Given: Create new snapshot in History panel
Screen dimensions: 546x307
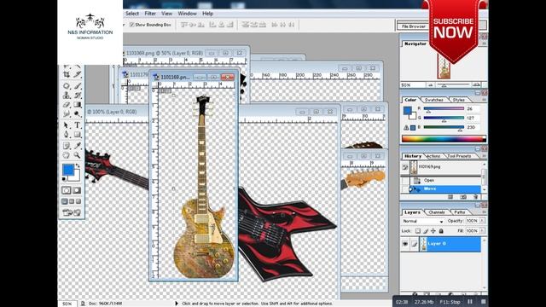Looking at the screenshot, I should pos(463,197).
